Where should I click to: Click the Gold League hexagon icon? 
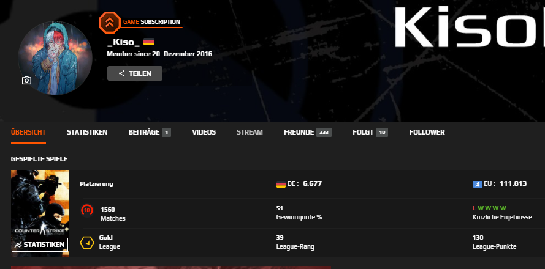click(x=87, y=243)
